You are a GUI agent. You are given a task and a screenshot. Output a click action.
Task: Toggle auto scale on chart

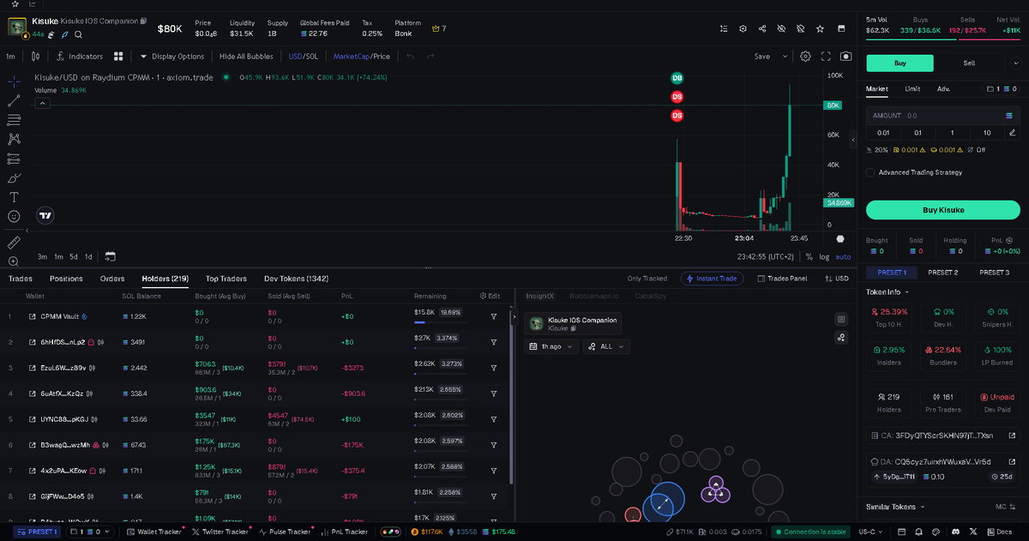tap(843, 256)
